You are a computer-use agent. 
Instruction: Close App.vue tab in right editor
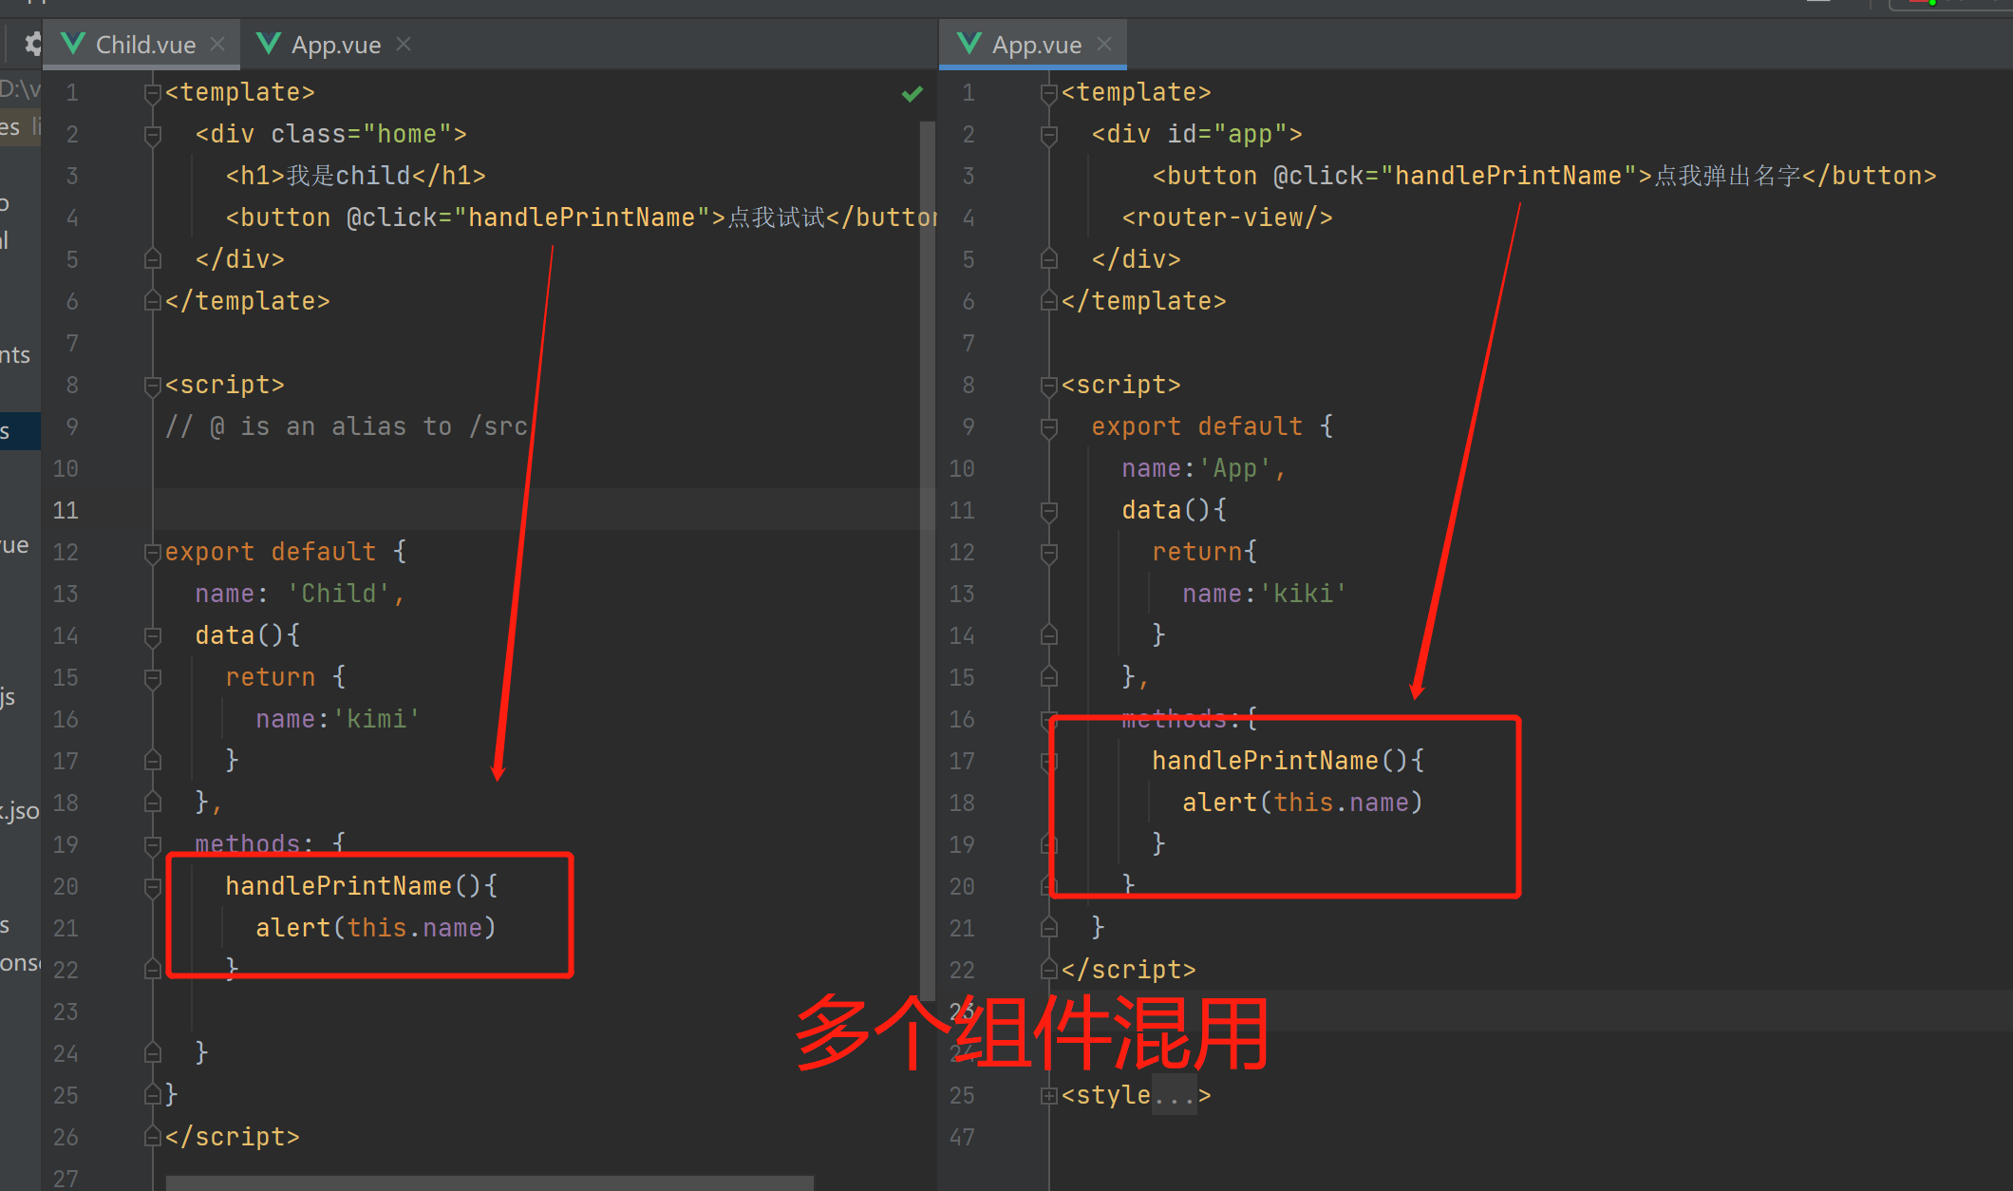1104,44
